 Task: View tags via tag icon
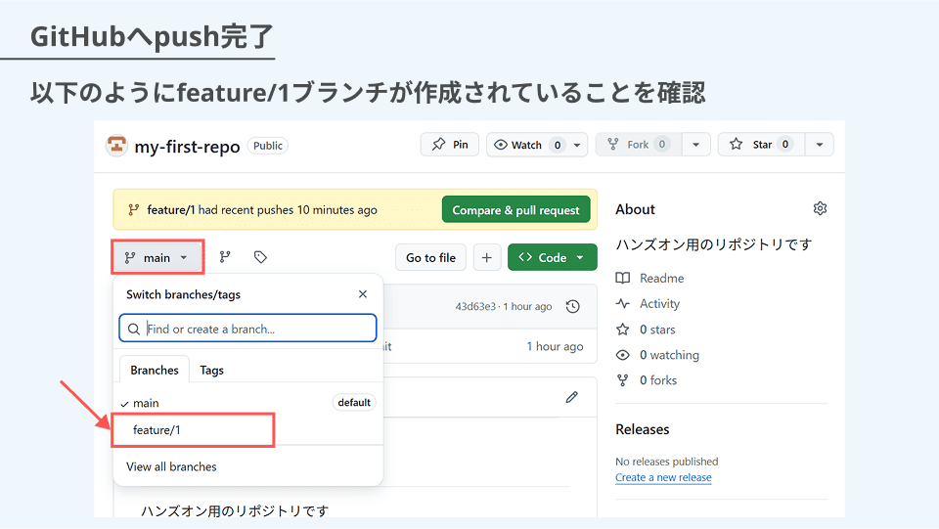click(260, 257)
